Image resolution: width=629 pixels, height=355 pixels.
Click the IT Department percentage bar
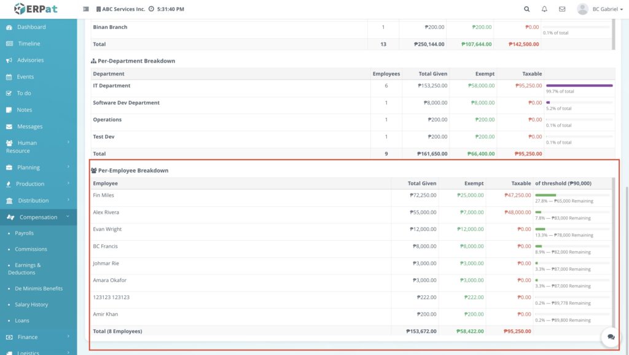click(x=579, y=85)
